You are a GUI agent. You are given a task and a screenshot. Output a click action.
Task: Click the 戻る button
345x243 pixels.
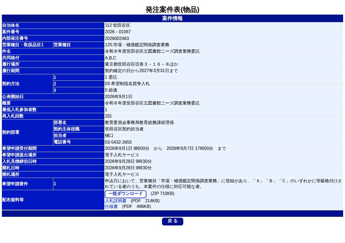pyautogui.click(x=172, y=221)
